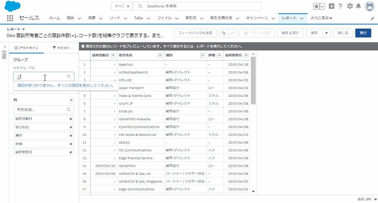Open the 通貨: JPY currency dropdown
The height and width of the screenshot is (203, 378).
(367, 199)
